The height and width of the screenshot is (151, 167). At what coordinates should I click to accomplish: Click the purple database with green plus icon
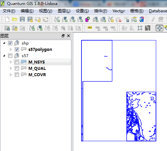click(88, 19)
